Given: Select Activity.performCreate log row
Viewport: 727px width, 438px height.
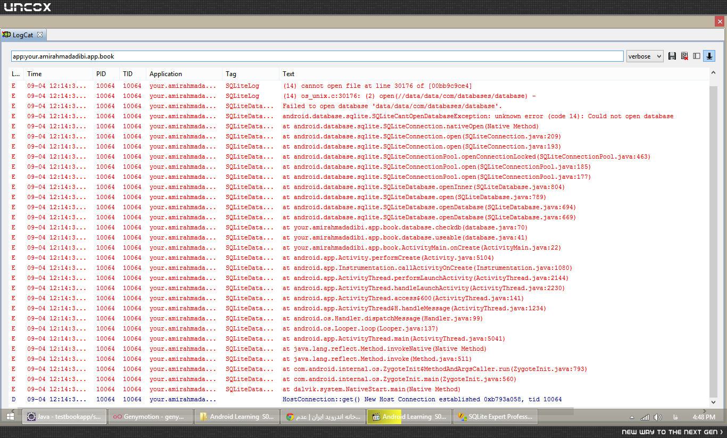Looking at the screenshot, I should pos(359,258).
